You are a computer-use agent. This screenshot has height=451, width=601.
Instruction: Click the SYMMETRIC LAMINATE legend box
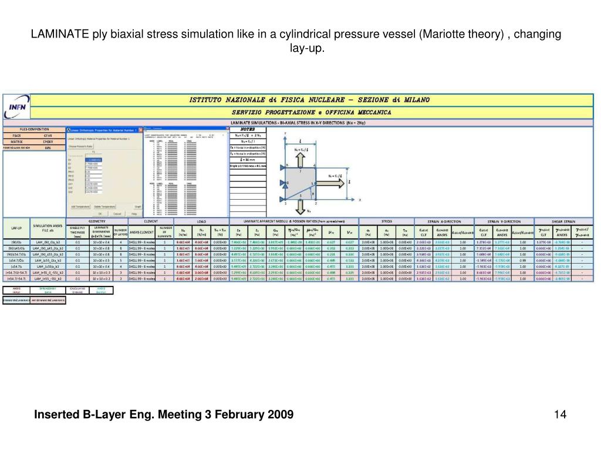click(16, 300)
